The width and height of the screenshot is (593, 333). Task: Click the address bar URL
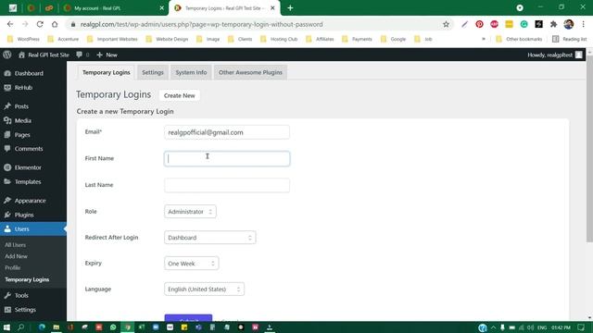point(202,24)
